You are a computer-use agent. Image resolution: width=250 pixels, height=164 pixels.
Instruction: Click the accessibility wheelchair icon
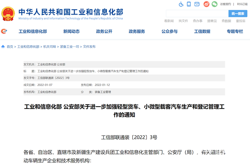coord(181,4)
